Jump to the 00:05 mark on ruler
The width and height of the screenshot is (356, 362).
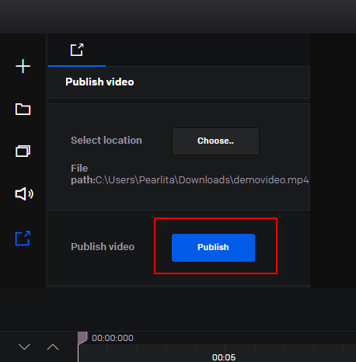point(224,357)
